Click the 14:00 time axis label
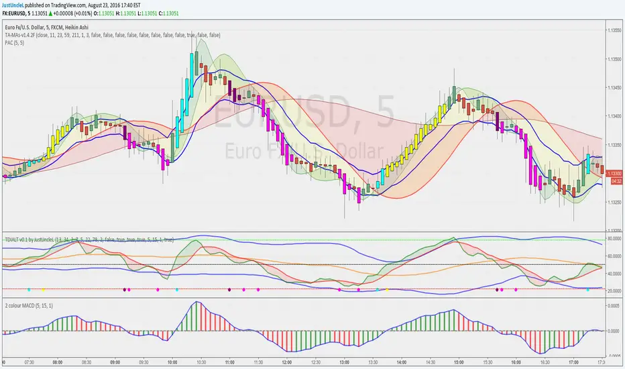 (x=402, y=362)
